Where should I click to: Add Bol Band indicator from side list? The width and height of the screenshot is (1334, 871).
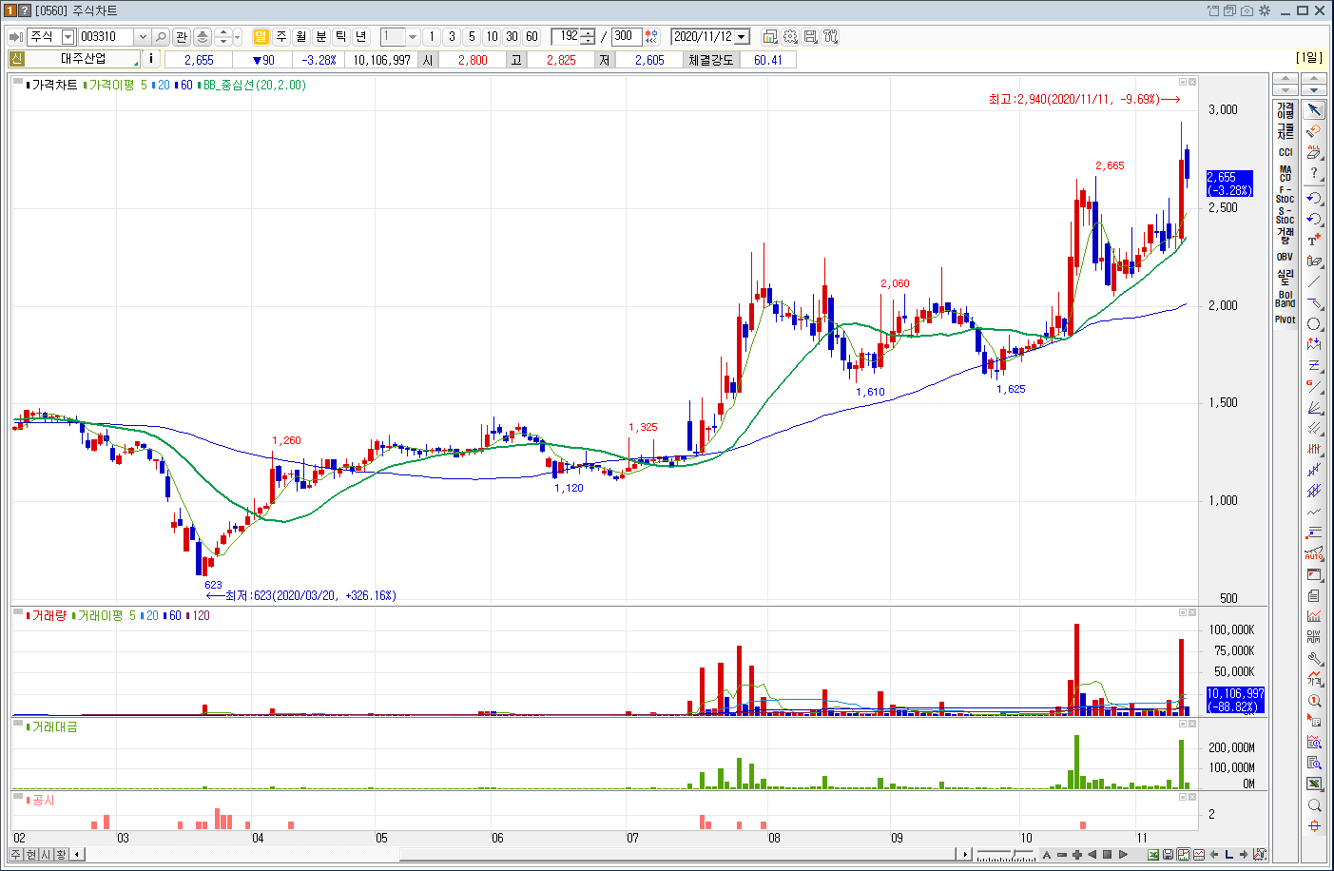1286,299
